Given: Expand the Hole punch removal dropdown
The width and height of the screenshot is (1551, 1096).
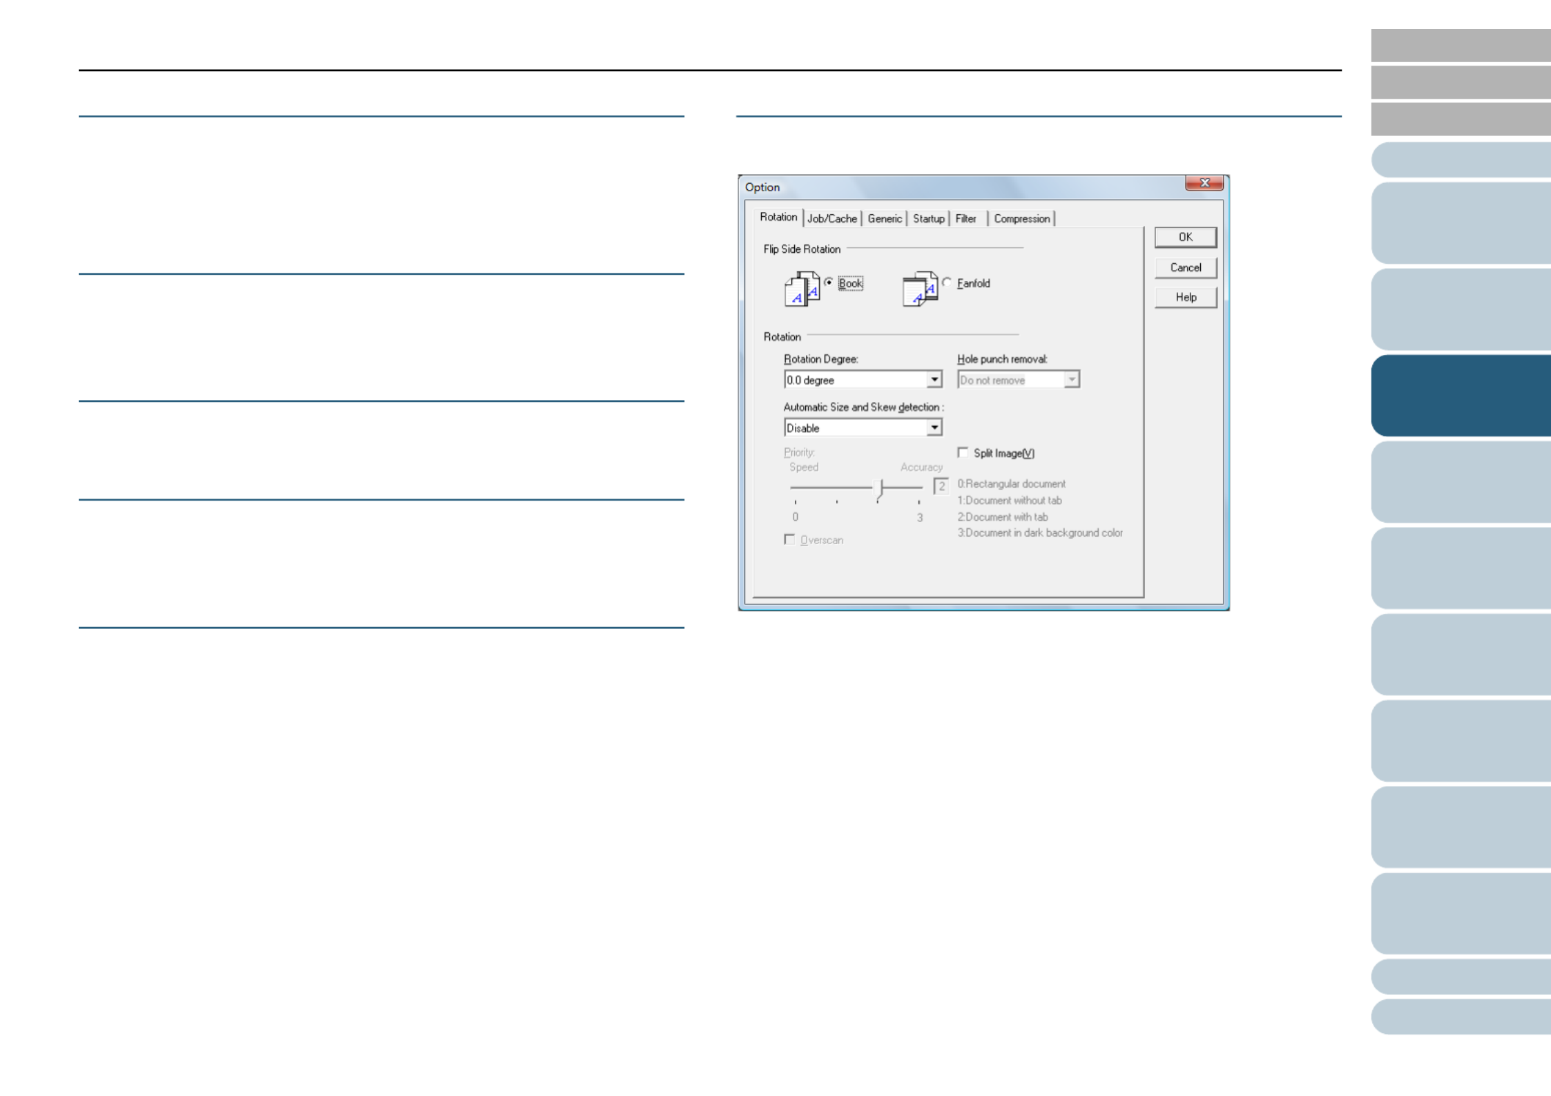Looking at the screenshot, I should click(1071, 380).
